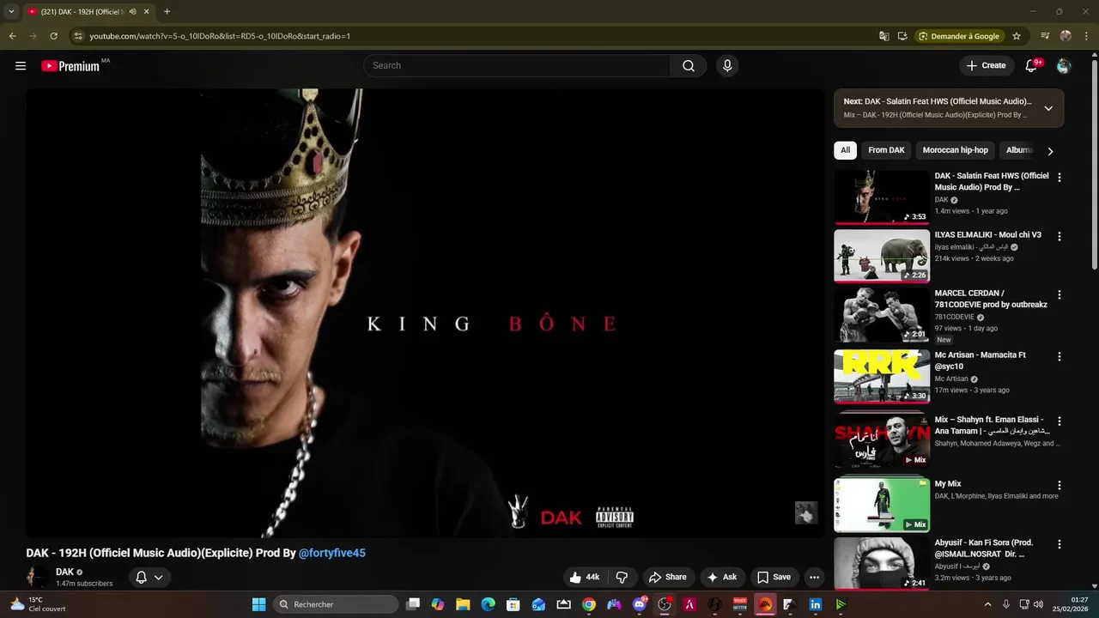Open the Ask AI button
The width and height of the screenshot is (1099, 618).
click(x=722, y=577)
